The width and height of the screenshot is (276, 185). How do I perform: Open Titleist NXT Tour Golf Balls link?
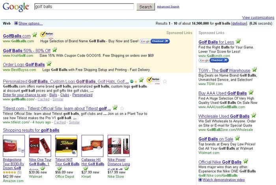click(x=67, y=162)
